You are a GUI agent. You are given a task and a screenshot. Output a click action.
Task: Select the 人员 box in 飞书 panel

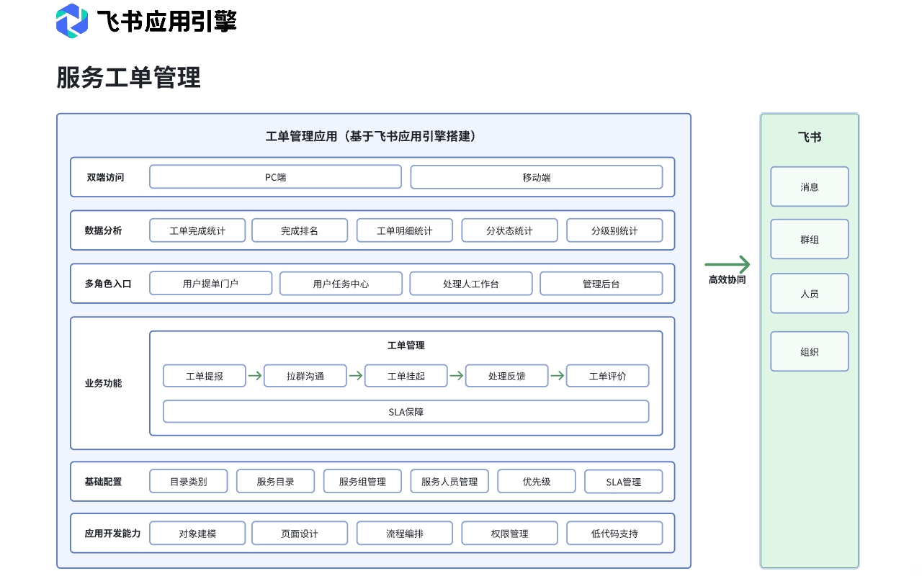point(810,293)
